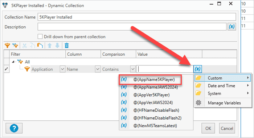Image resolution: width=254 pixels, height=138 pixels.
Task: Click the Delete trash can icon
Action: [66, 46]
